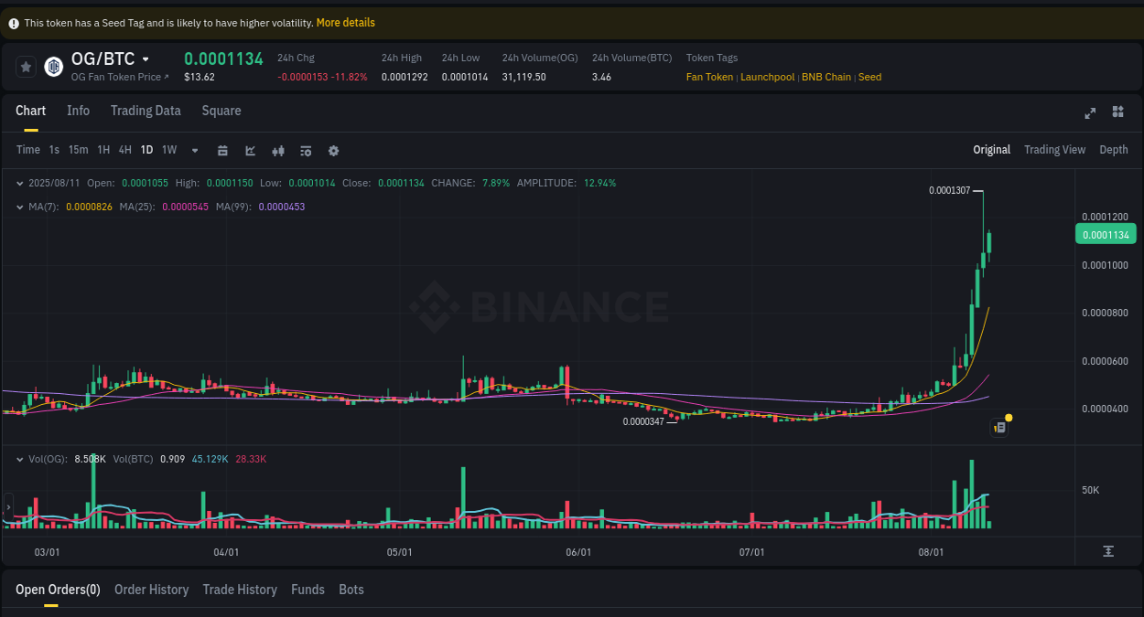Image resolution: width=1144 pixels, height=617 pixels.
Task: Click the green 0.0001134 price tag
Action: [1105, 234]
